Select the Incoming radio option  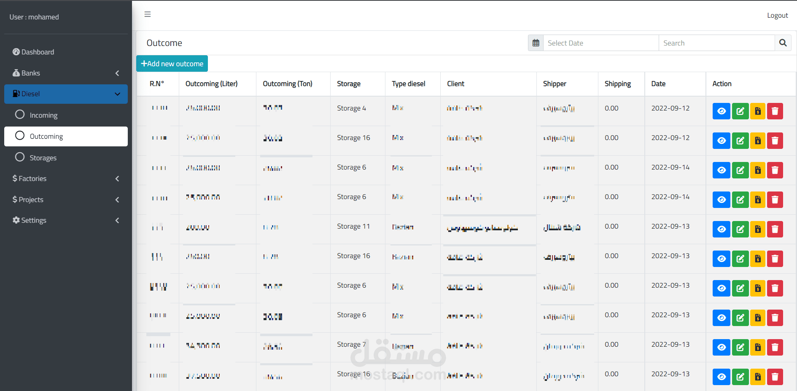(20, 115)
